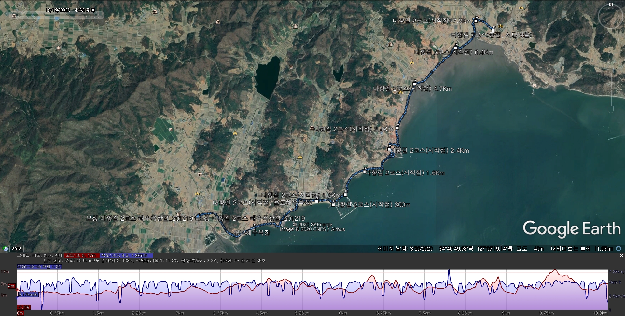Viewport: 625px width, 316px height.
Task: Click the 2시간 31분 36초 duration statistic
Action: coord(249,261)
